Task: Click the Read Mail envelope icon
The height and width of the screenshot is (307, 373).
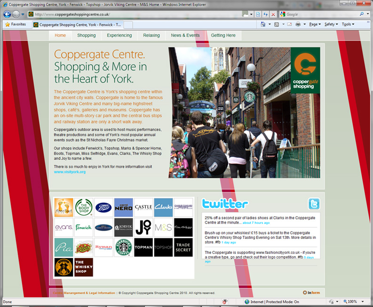Action: (289, 24)
